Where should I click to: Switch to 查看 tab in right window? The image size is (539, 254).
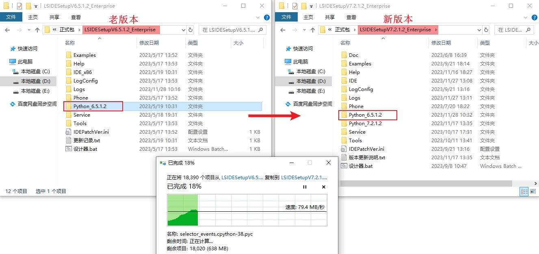click(x=351, y=17)
